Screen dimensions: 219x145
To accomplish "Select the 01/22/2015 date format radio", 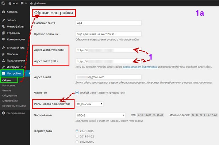I will point(77,142).
